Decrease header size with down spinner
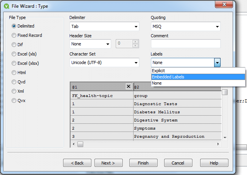This screenshot has height=175, width=247. (136, 46)
